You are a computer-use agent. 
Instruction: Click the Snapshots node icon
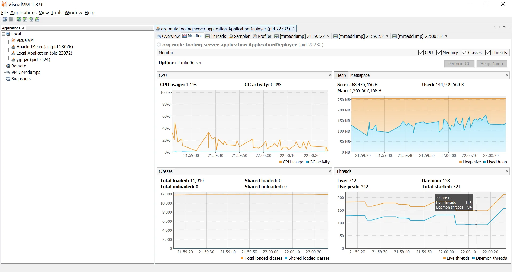pyautogui.click(x=8, y=79)
